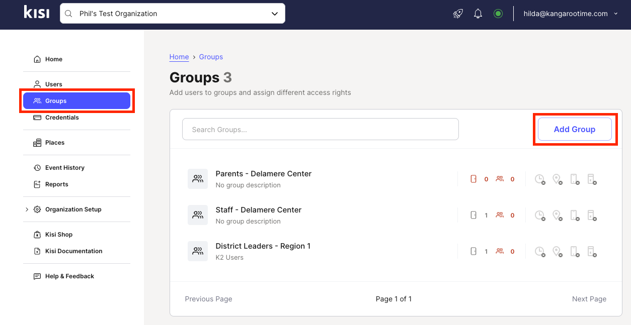Go to Users in sidebar
Viewport: 631px width, 325px height.
pos(53,84)
